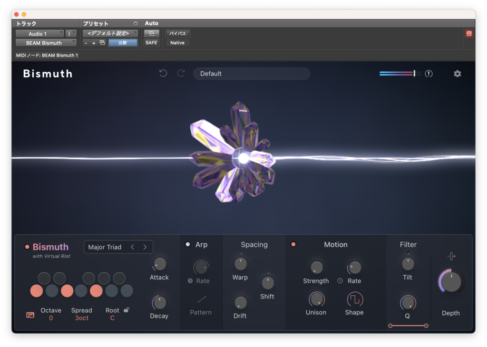Click the Drift knob
This screenshot has height=347, width=487.
tap(240, 303)
